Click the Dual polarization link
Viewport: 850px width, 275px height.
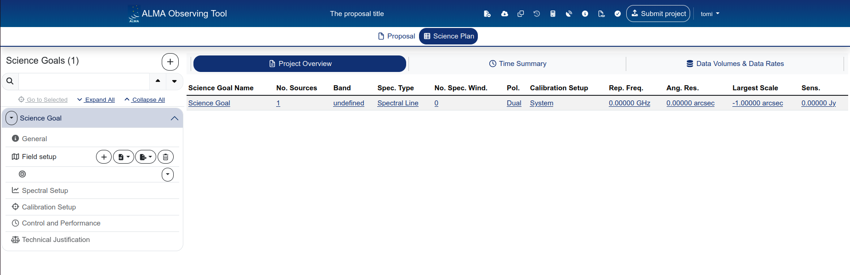[514, 103]
